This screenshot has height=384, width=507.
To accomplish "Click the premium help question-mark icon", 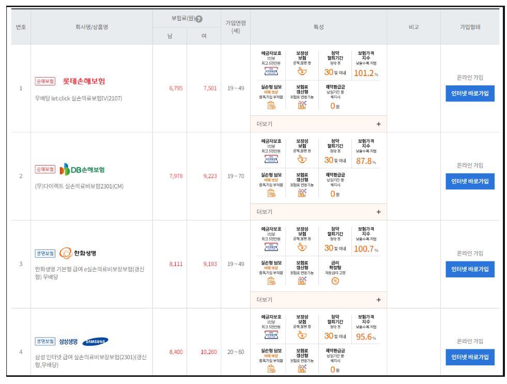I will pos(199,19).
